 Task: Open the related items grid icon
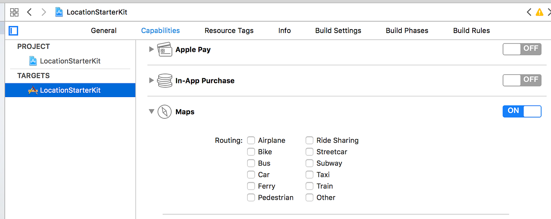[14, 12]
